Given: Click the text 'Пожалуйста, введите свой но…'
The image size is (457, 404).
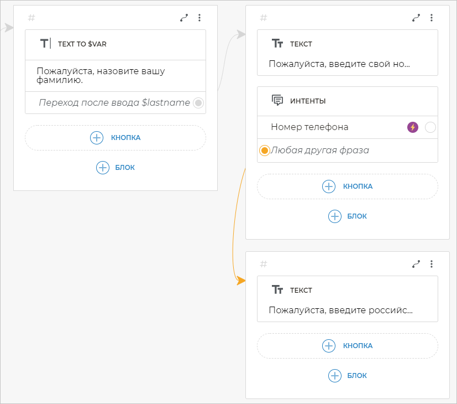Looking at the screenshot, I should pyautogui.click(x=339, y=64).
